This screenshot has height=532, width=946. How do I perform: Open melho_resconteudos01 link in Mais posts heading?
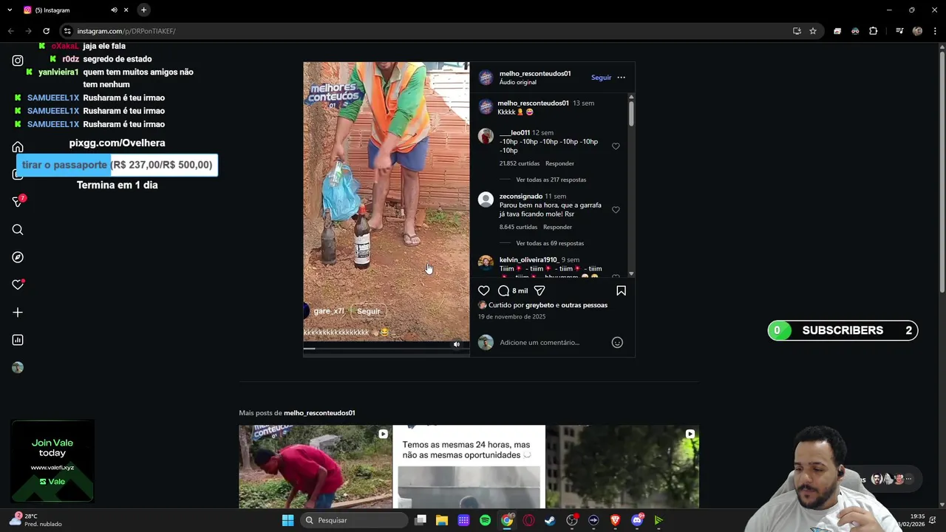tap(319, 413)
